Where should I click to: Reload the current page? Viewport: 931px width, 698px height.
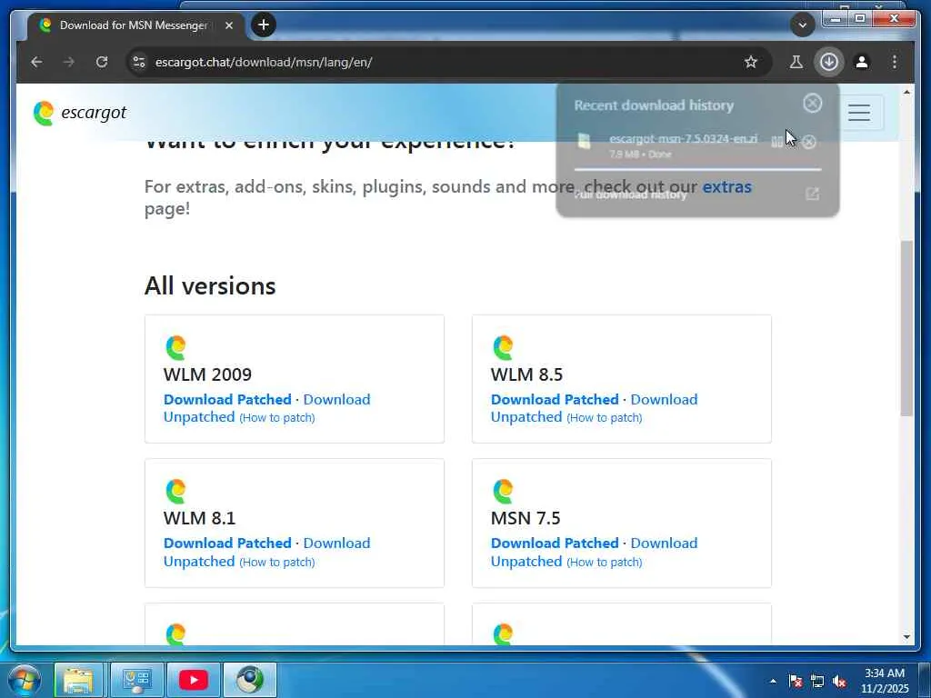tap(102, 62)
